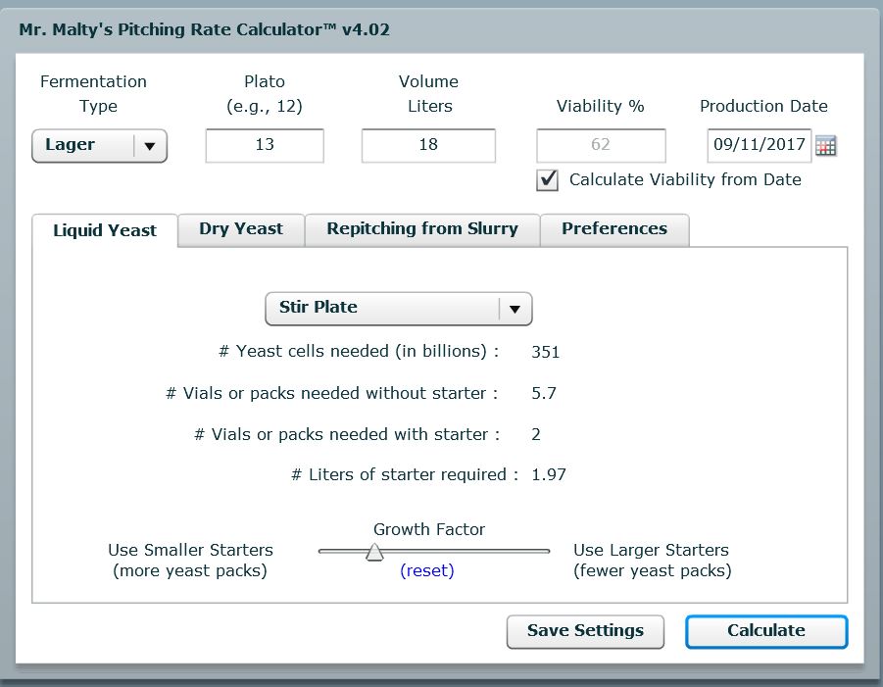Open the calendar date picker icon
This screenshot has height=687, width=883.
(826, 146)
